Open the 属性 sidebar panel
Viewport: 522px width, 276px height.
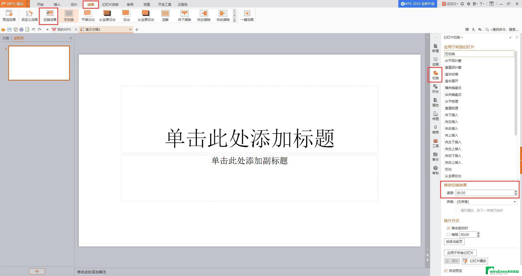pyautogui.click(x=435, y=102)
